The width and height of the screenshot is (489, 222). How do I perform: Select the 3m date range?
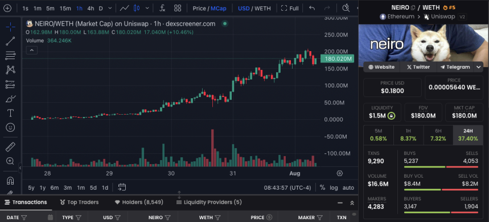[x=68, y=187]
